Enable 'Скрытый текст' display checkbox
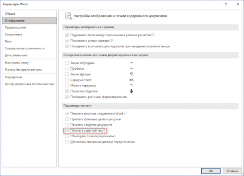Viewport: 244px width, 176px height. point(67,80)
